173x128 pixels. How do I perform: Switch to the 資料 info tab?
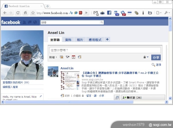[x=68, y=40]
